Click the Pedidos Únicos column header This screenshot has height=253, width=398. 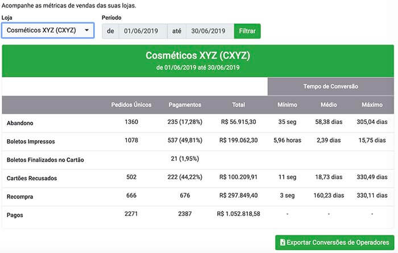click(131, 105)
